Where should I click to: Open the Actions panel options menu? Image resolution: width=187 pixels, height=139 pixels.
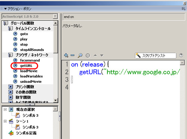pos(183,9)
